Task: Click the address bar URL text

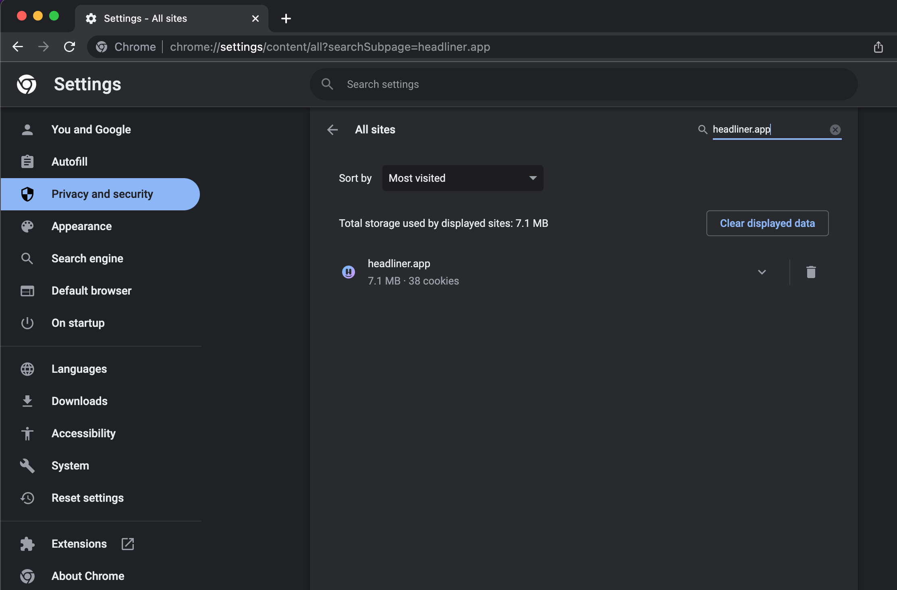Action: 330,47
